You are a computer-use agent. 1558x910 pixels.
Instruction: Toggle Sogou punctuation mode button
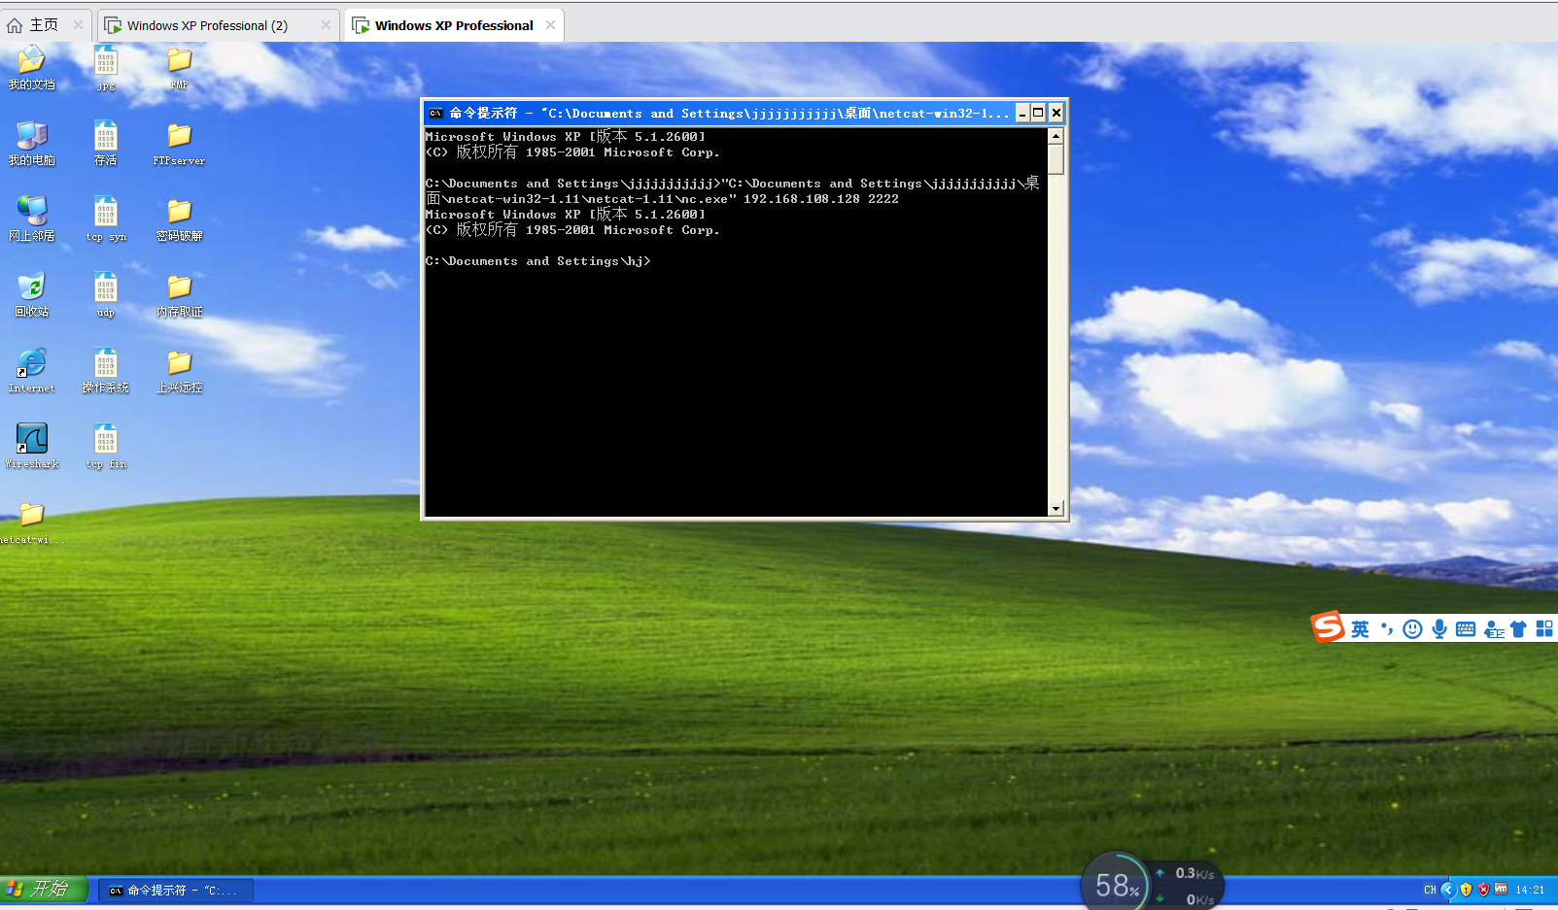click(x=1387, y=629)
